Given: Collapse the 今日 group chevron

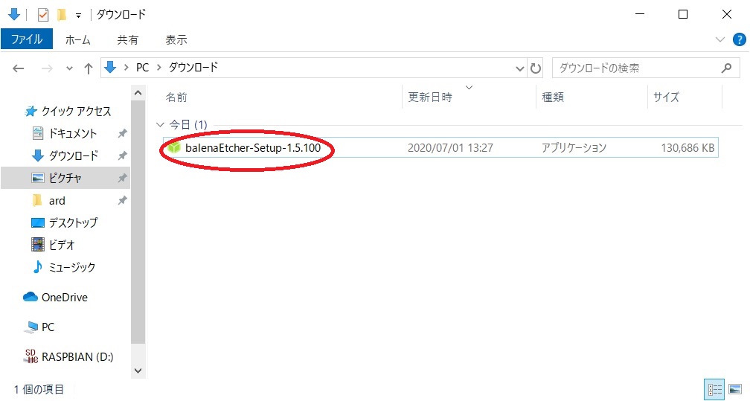Looking at the screenshot, I should [158, 124].
